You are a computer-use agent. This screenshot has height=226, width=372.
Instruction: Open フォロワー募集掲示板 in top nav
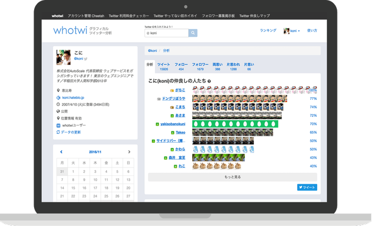point(218,16)
